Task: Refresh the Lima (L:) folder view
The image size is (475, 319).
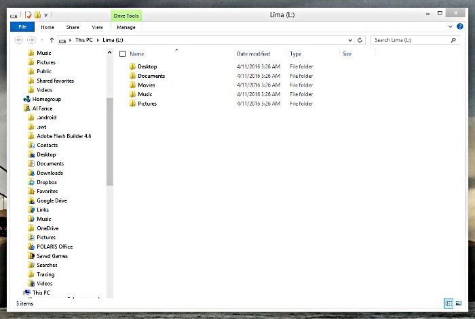Action: click(360, 40)
